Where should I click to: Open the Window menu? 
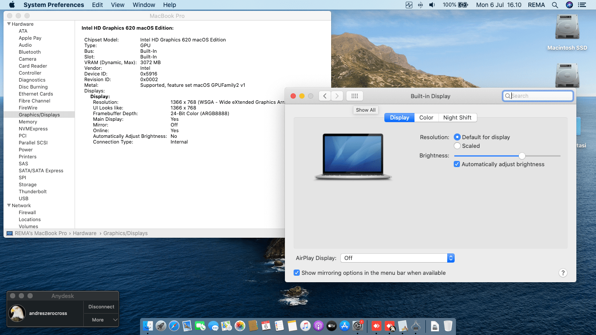click(144, 5)
